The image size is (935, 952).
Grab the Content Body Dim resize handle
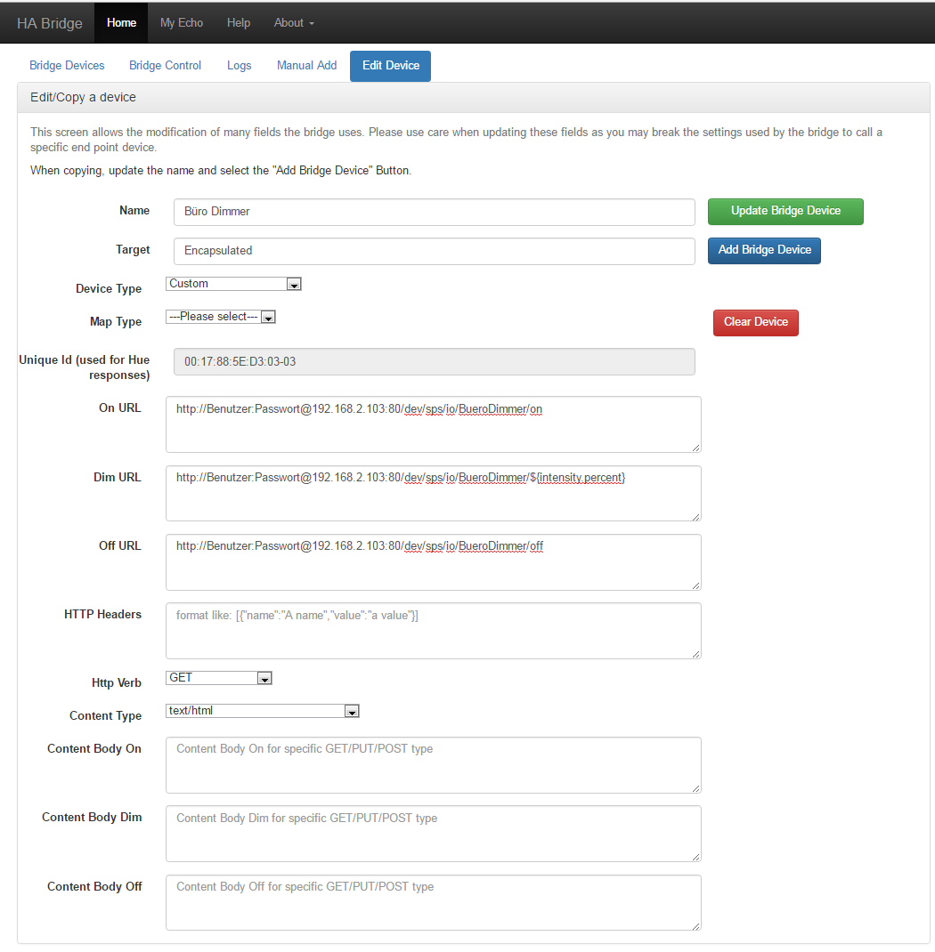(696, 857)
